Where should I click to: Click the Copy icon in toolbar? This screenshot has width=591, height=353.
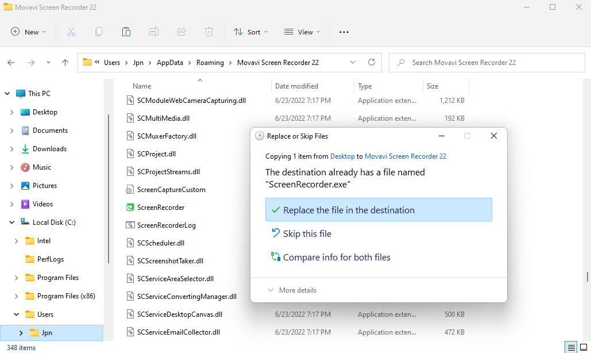coord(99,32)
